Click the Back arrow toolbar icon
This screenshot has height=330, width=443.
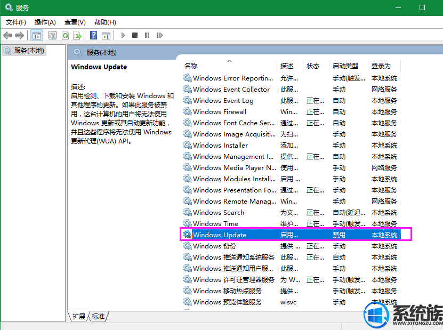7,35
